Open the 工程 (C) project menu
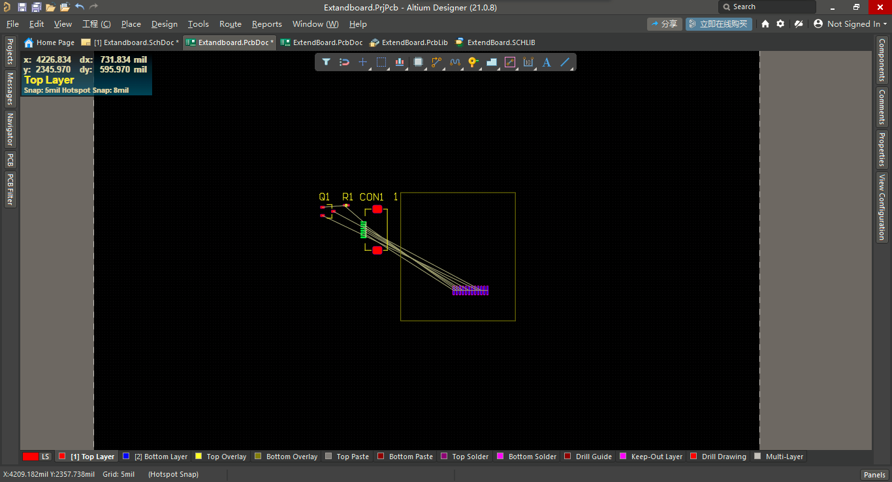 point(97,24)
